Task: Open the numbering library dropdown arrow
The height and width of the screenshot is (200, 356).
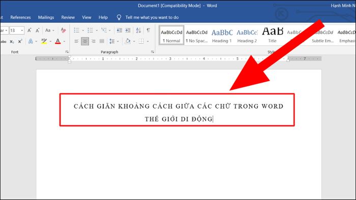Action: [x=97, y=30]
